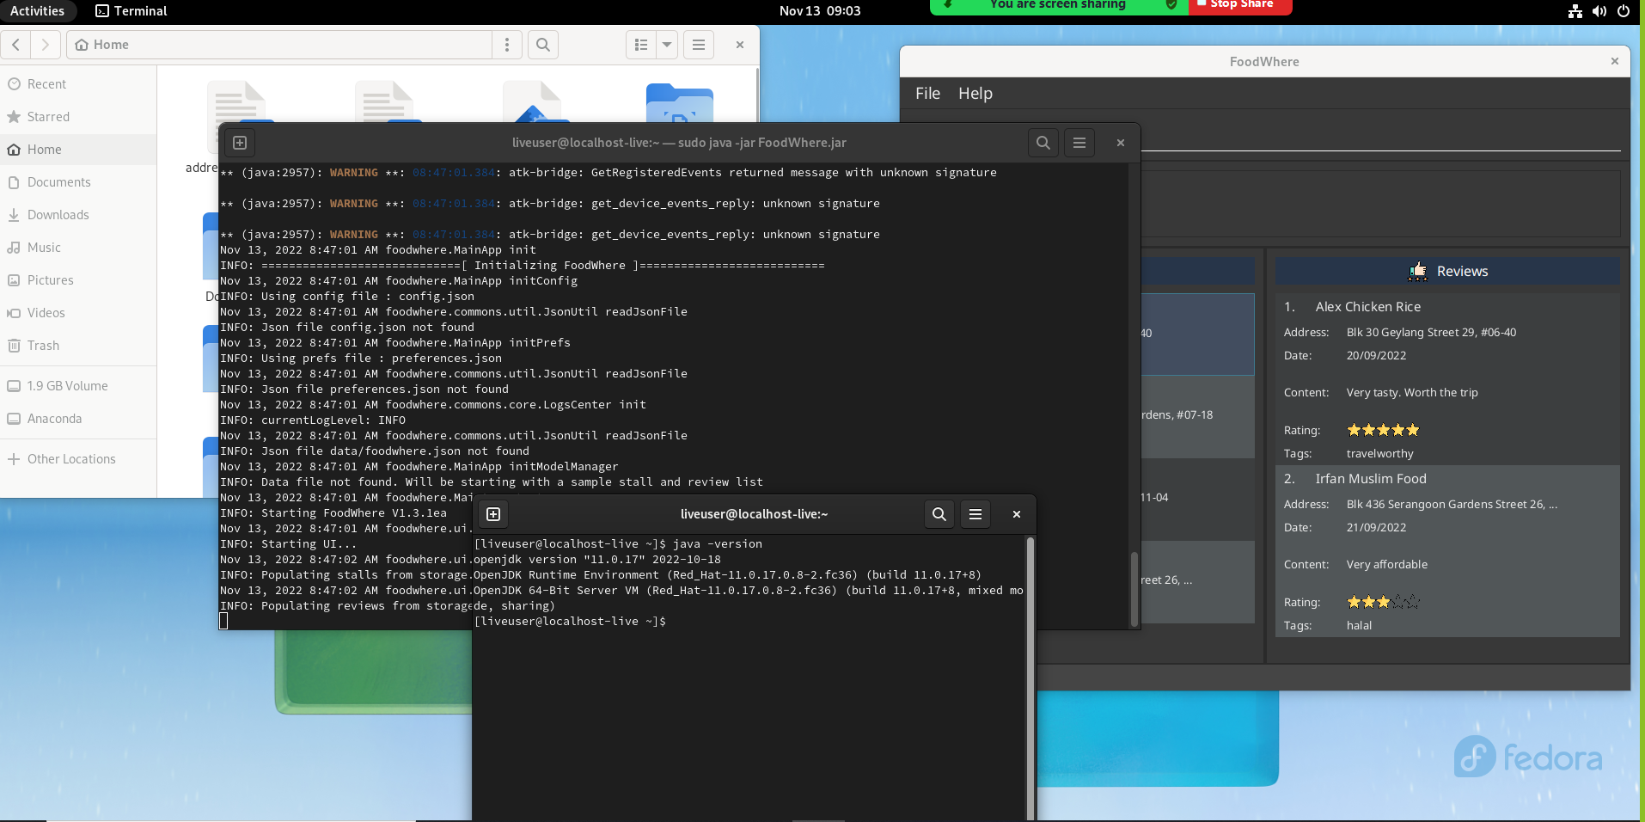Open File menu in FoodWhere
Image resolution: width=1645 pixels, height=822 pixels.
[x=927, y=94]
